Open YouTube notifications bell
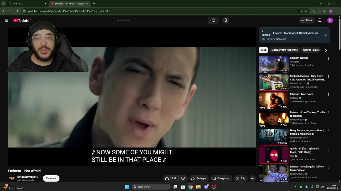Screen dimensions: 341x191 [320, 20]
